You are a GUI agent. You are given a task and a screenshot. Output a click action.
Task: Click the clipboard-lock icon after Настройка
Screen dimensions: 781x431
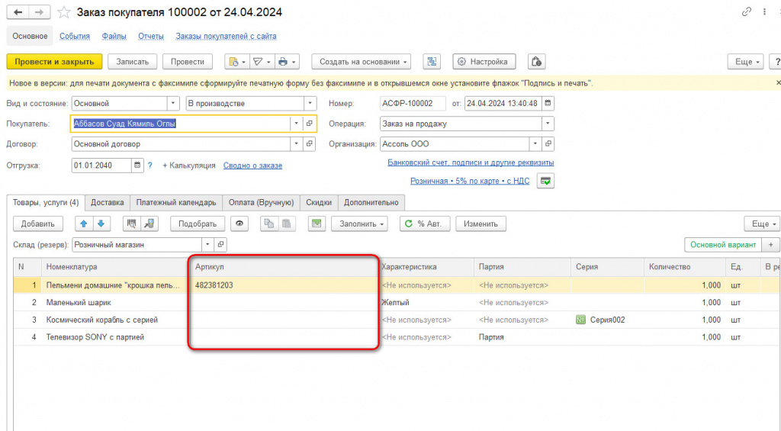pos(536,62)
